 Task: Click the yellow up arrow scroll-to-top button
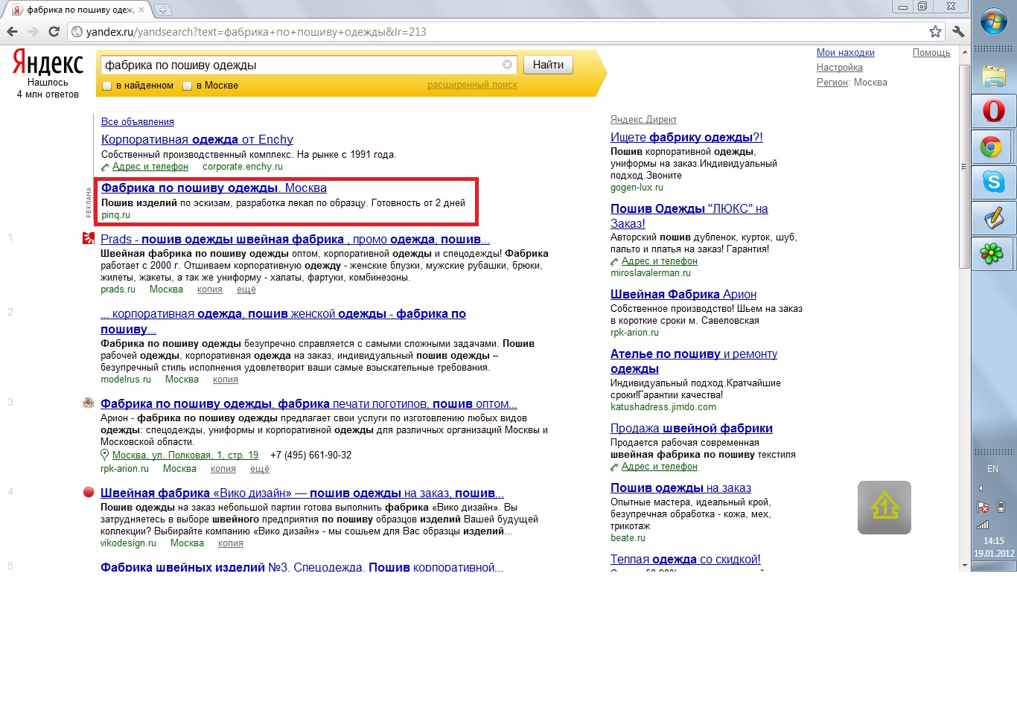click(x=884, y=508)
